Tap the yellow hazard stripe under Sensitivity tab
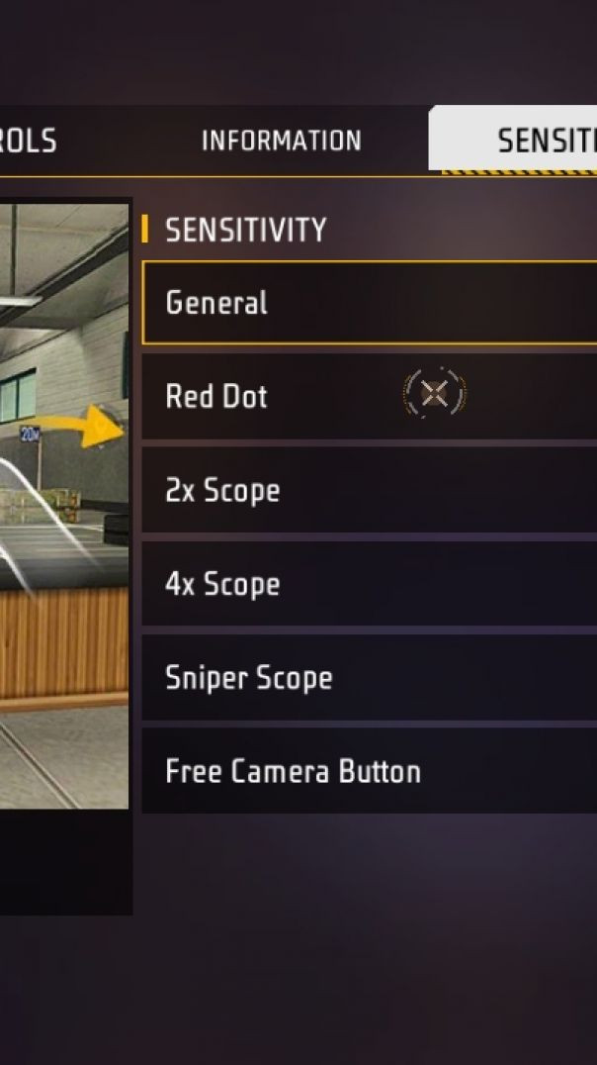 519,172
